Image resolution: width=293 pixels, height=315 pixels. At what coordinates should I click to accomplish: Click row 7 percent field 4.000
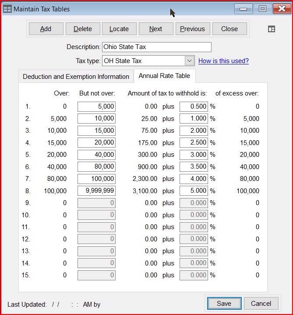tap(194, 179)
